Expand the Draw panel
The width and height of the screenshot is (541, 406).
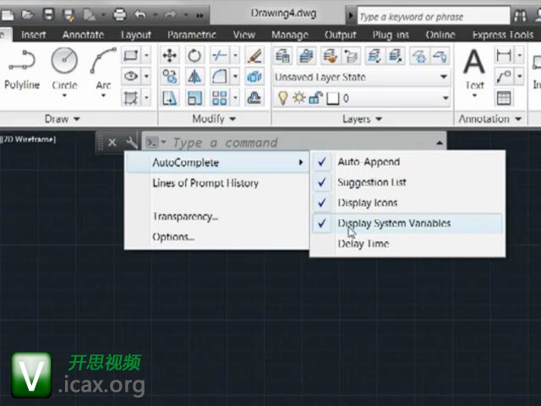point(63,119)
